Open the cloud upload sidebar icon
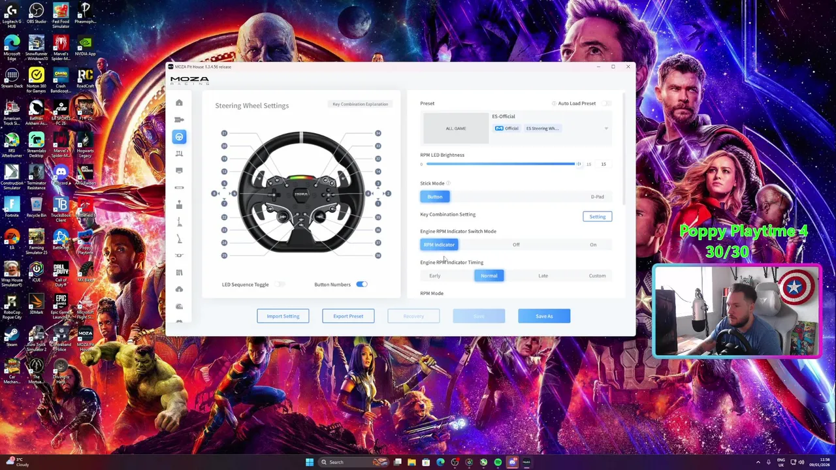This screenshot has height=470, width=836. (x=179, y=289)
